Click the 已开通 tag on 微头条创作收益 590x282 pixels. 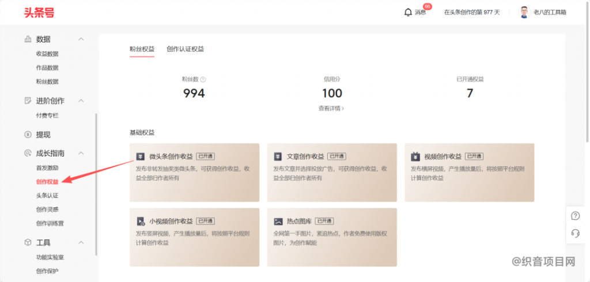pos(206,157)
